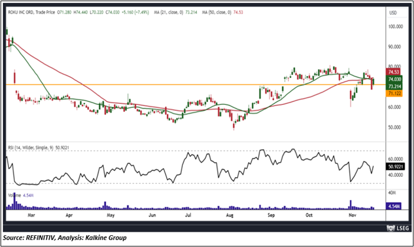
Task: Open the USD currency label
Action: pyautogui.click(x=393, y=12)
